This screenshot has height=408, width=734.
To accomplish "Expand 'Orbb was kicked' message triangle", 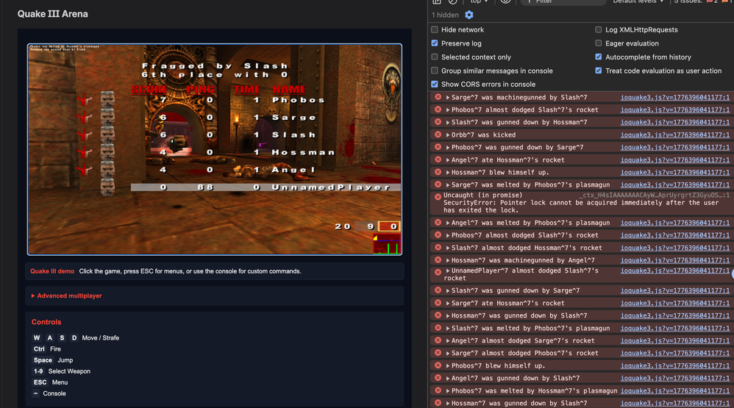I will (447, 135).
